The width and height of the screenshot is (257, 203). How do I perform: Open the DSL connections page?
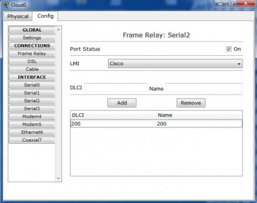pyautogui.click(x=32, y=61)
